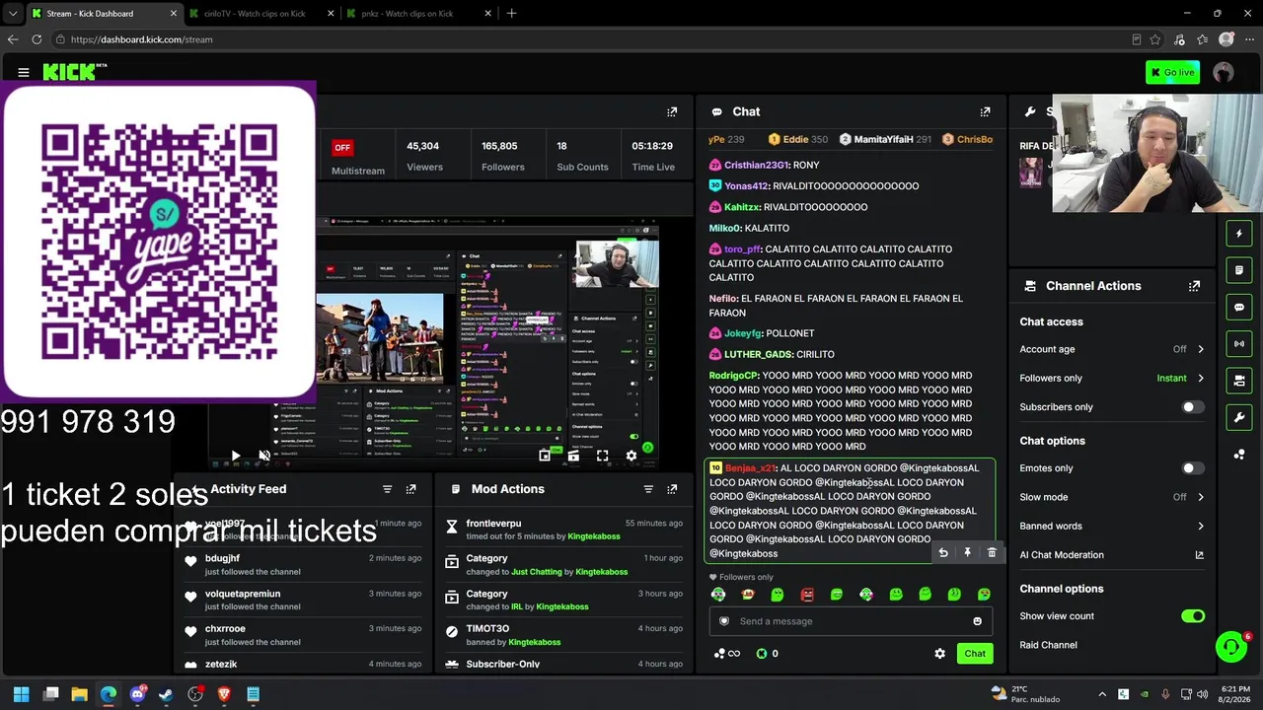The image size is (1263, 710).
Task: Open the profile avatar menu
Action: (1224, 72)
